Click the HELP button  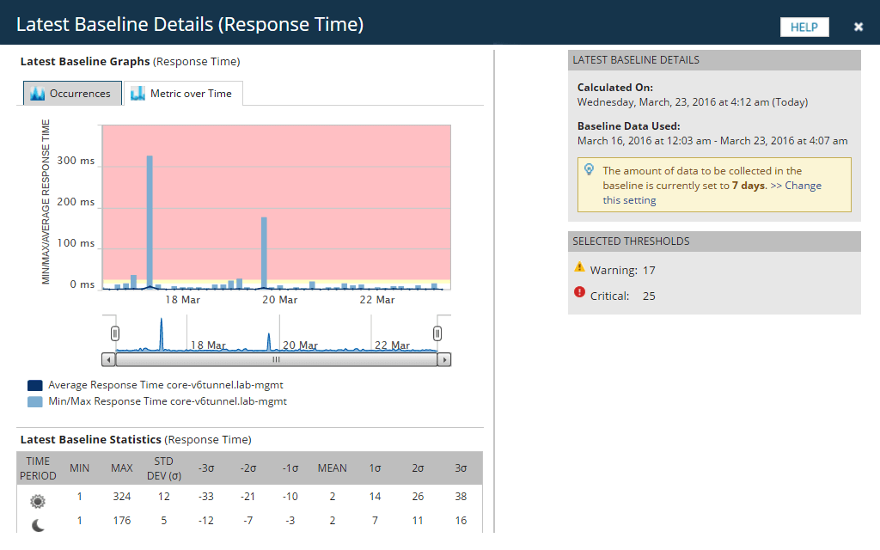(x=804, y=27)
